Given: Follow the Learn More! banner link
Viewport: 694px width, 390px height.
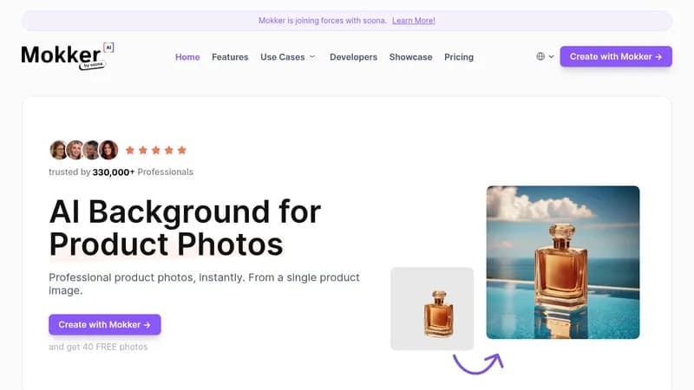Looking at the screenshot, I should coord(414,20).
